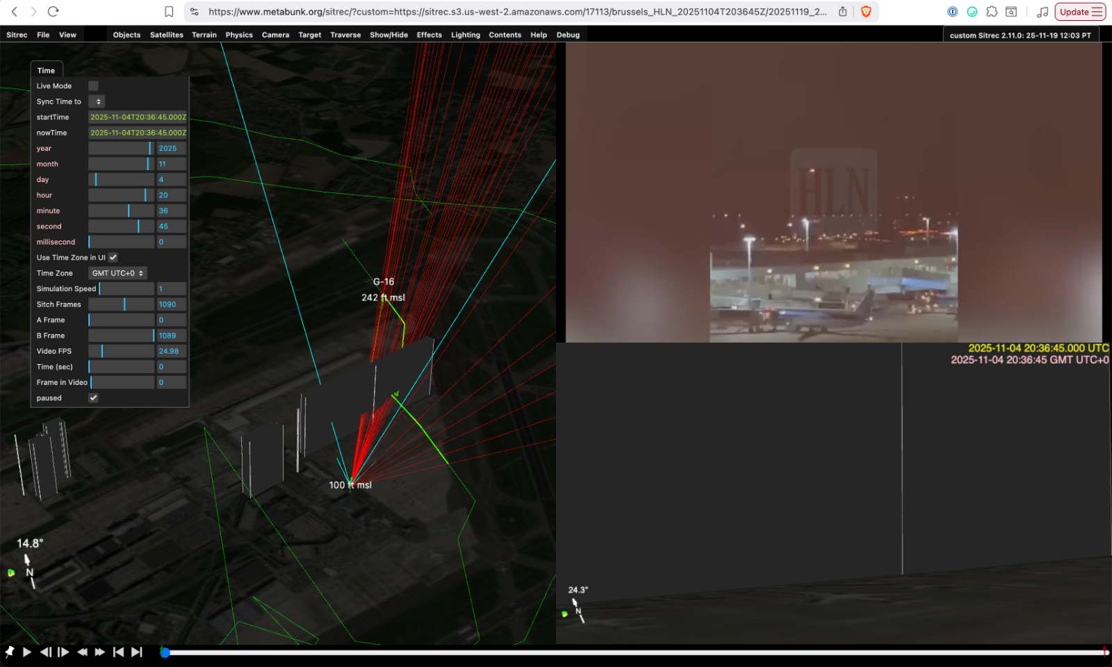Screen dimensions: 1112x667
Task: Open the Sync Time to dropdown
Action: pyautogui.click(x=98, y=101)
